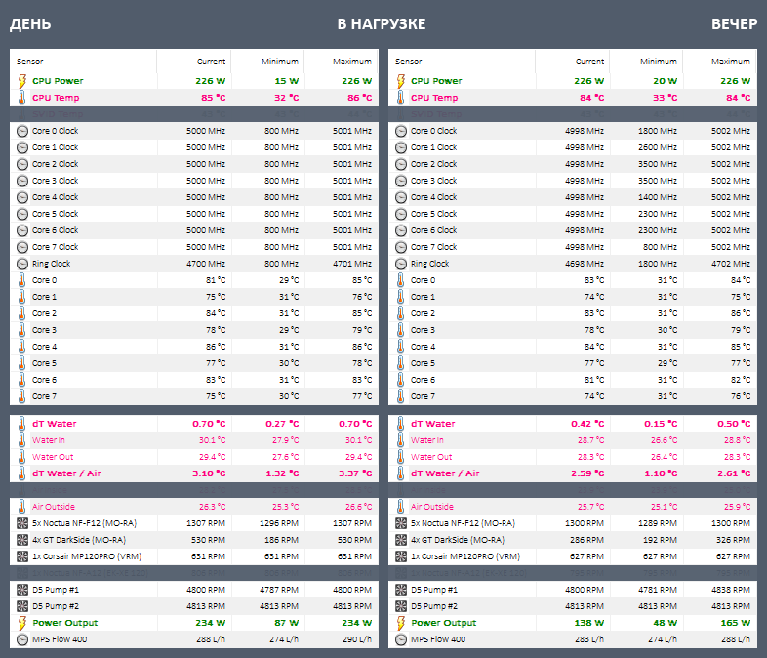The image size is (767, 658).
Task: Click the MPS Flow 400 icon in left table
Action: 21,639
